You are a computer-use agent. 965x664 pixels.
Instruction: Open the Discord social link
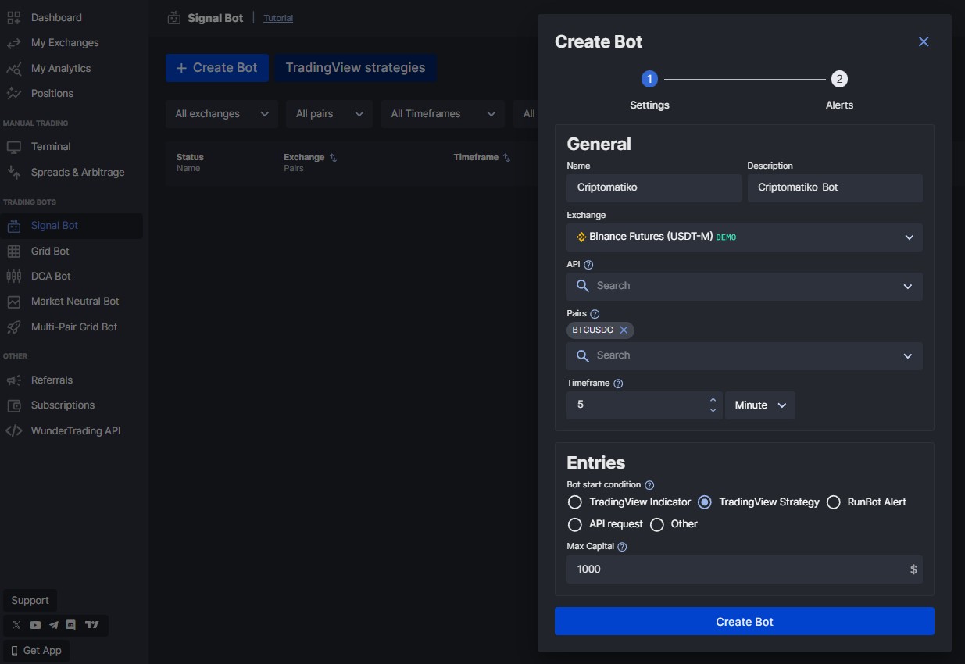[x=71, y=625]
